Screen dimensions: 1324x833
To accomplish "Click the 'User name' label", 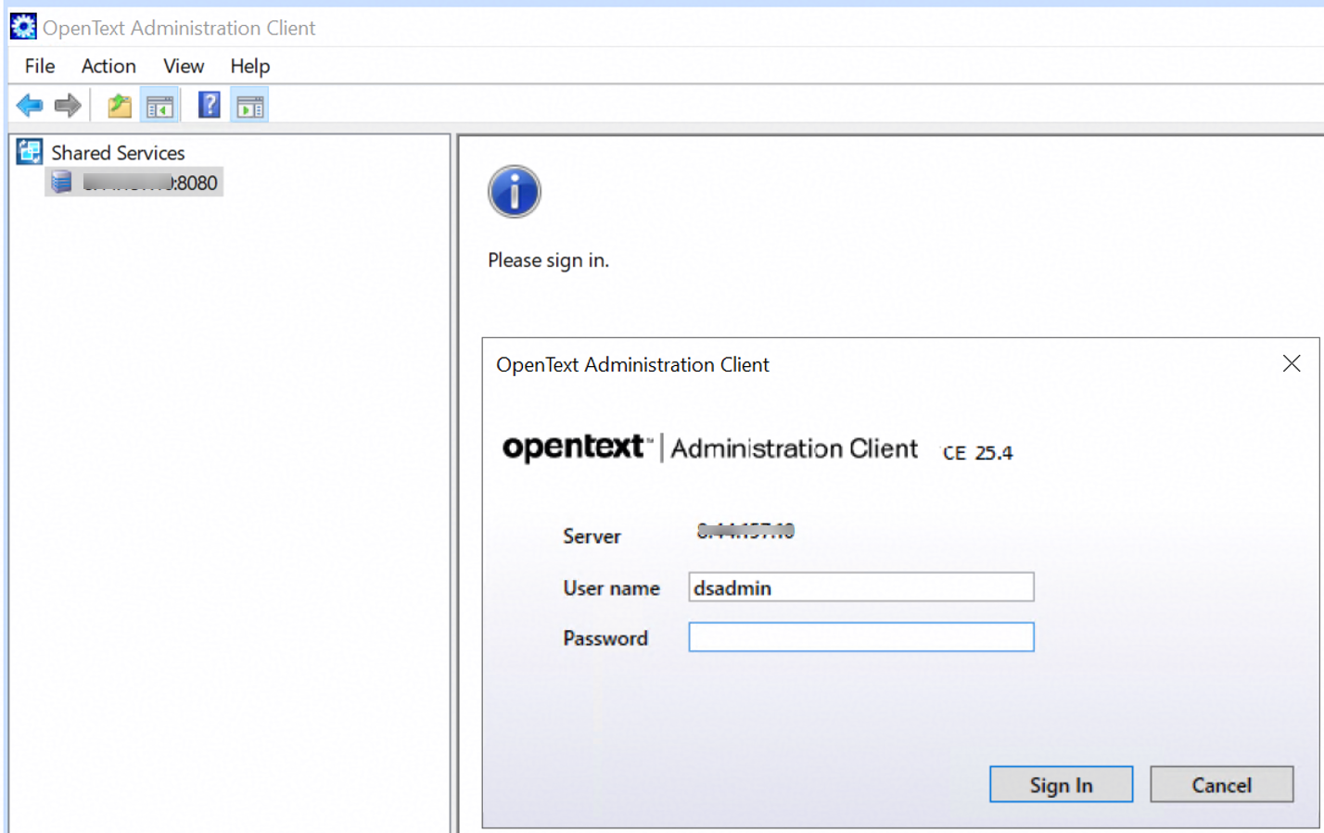I will click(x=611, y=588).
